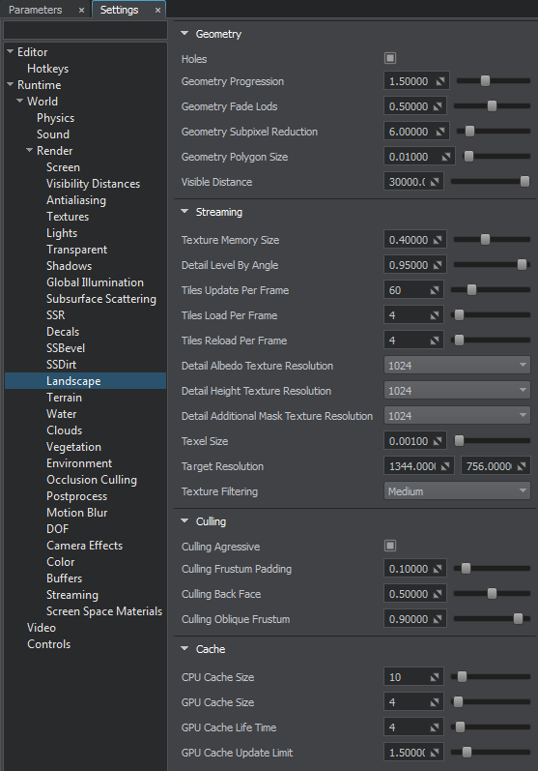Collapse the Streaming section
The height and width of the screenshot is (771, 538).
point(184,212)
